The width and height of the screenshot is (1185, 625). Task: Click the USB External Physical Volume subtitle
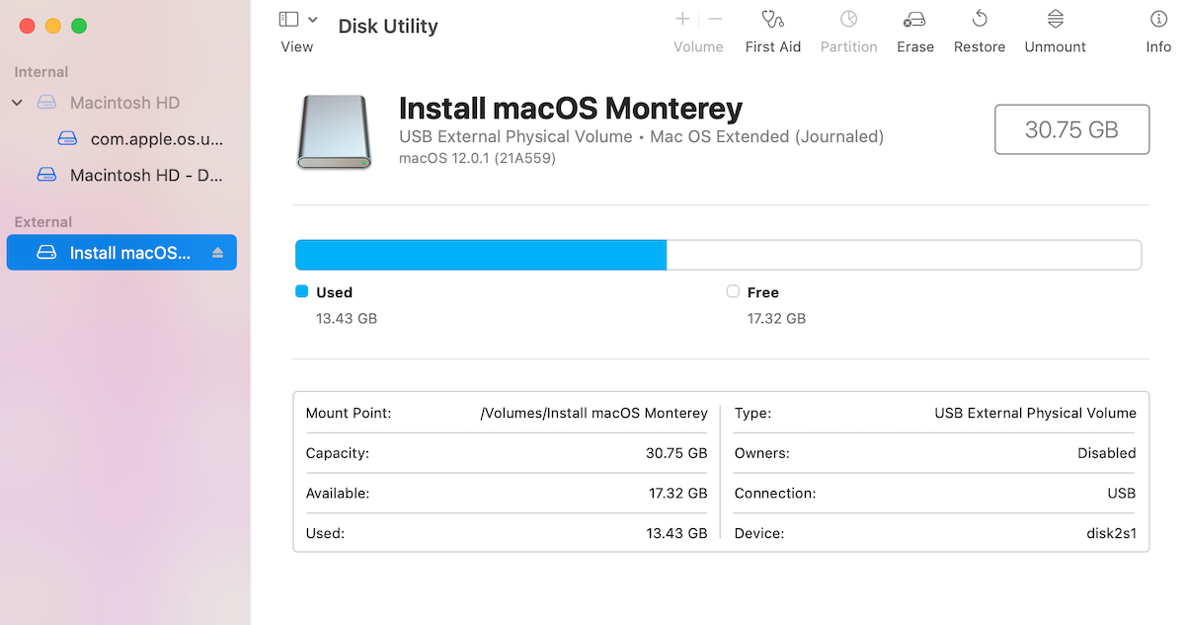pos(515,136)
